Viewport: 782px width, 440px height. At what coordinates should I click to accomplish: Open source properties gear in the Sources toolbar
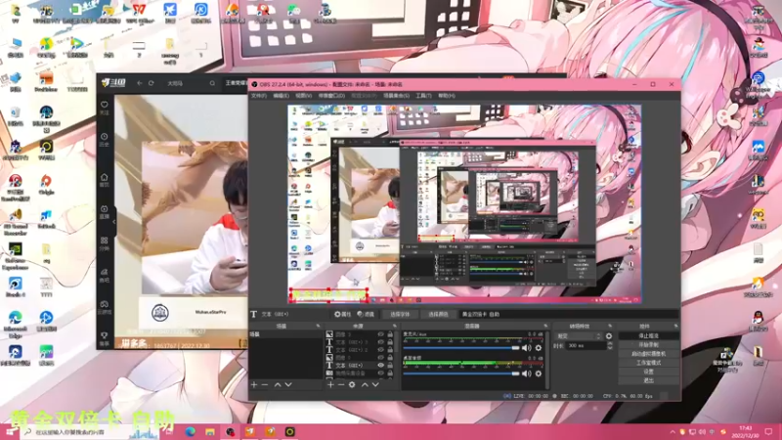coord(352,384)
